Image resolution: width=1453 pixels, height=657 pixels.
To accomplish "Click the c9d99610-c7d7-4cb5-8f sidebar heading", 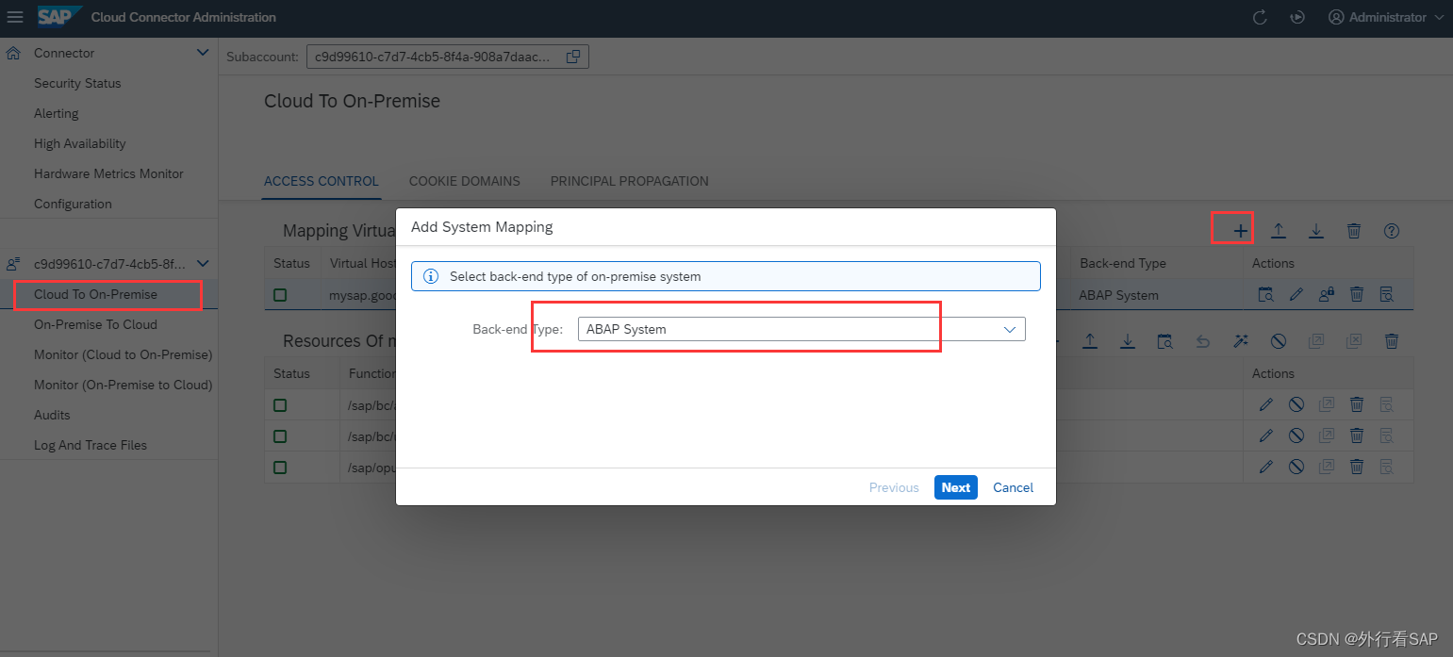I will 110,264.
